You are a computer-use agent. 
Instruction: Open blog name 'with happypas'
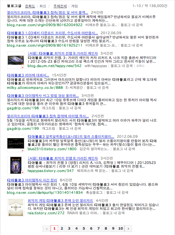coord(96,66)
